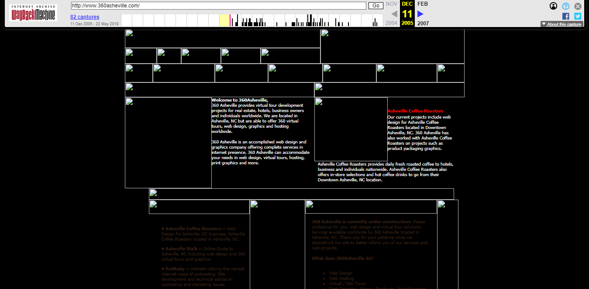Jump to next capture with the blue right arrow

(420, 14)
